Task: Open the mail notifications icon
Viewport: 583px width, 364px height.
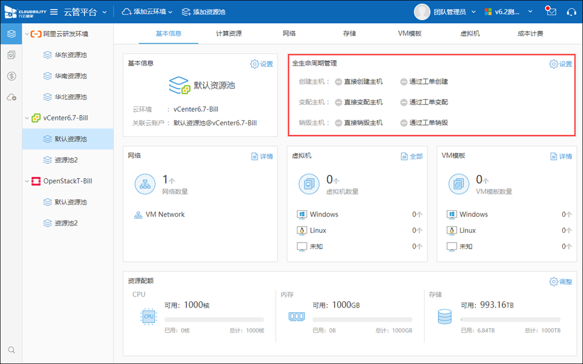Action: [x=550, y=12]
